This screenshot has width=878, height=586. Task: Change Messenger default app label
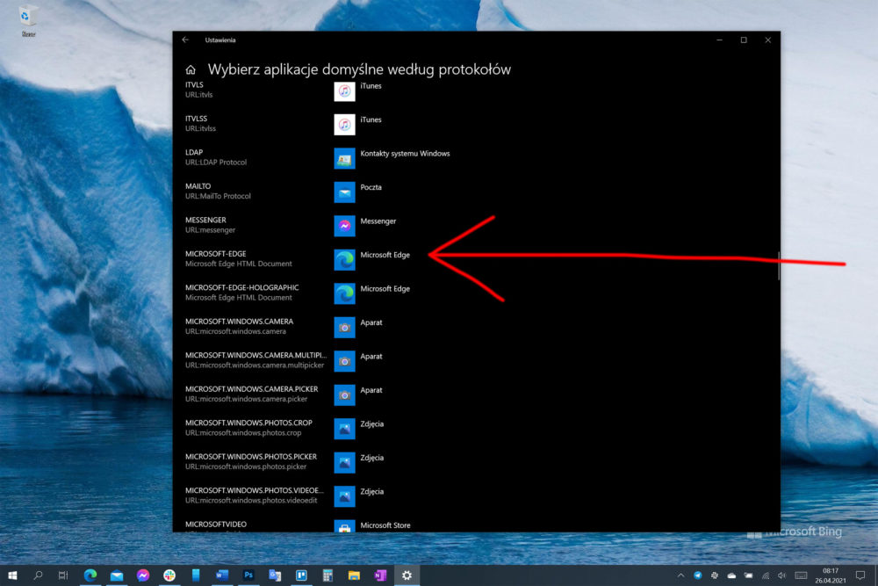[378, 221]
